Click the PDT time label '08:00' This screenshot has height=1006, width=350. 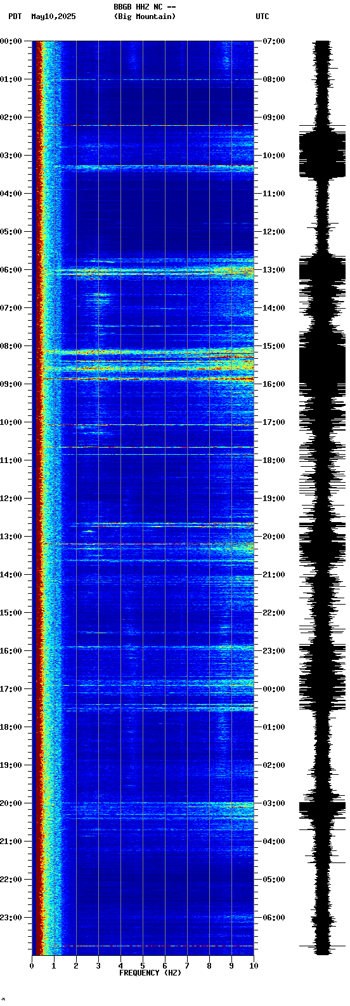tap(11, 346)
